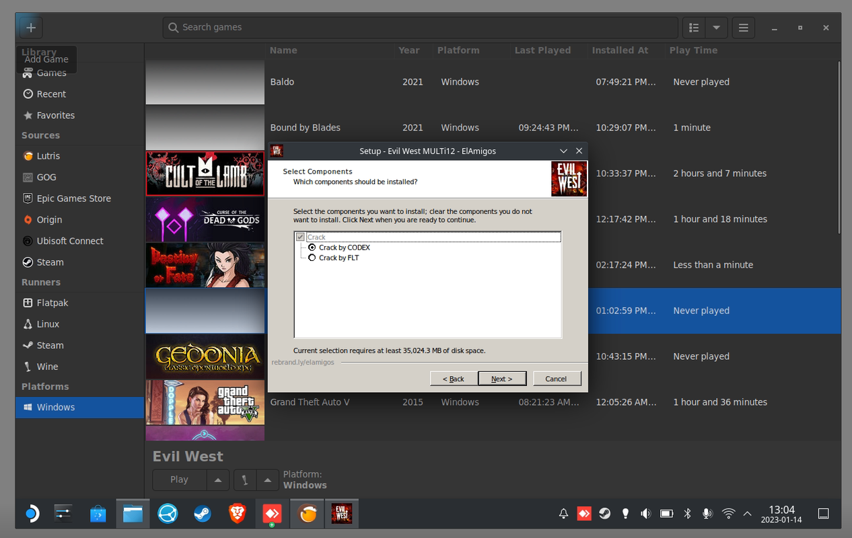The width and height of the screenshot is (852, 538).
Task: Click the Wine glass runner button
Action: click(x=245, y=479)
